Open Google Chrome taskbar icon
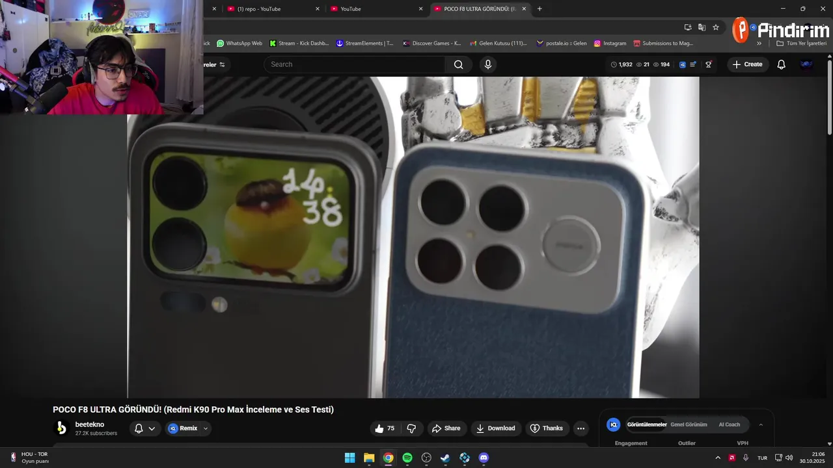 click(x=388, y=458)
